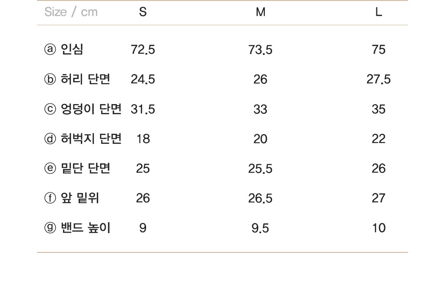The width and height of the screenshot is (445, 282).
Task: Click the 허리 단면 row label
Action: pyautogui.click(x=86, y=79)
